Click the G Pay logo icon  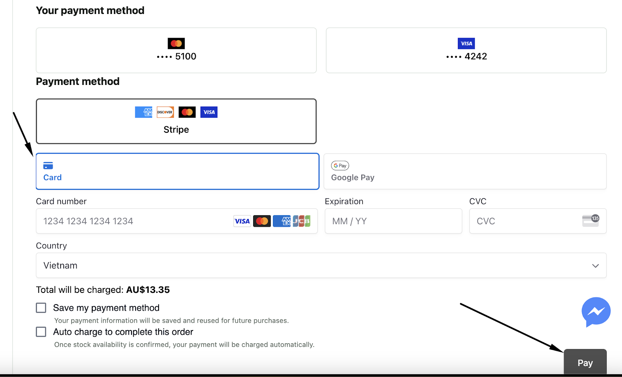[x=340, y=166]
